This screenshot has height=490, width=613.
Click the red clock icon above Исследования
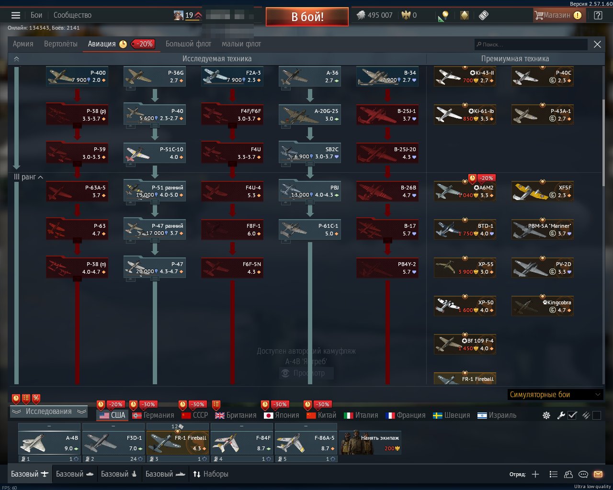(16, 398)
